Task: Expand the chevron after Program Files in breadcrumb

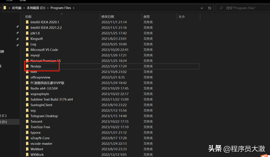Action: 74,8
